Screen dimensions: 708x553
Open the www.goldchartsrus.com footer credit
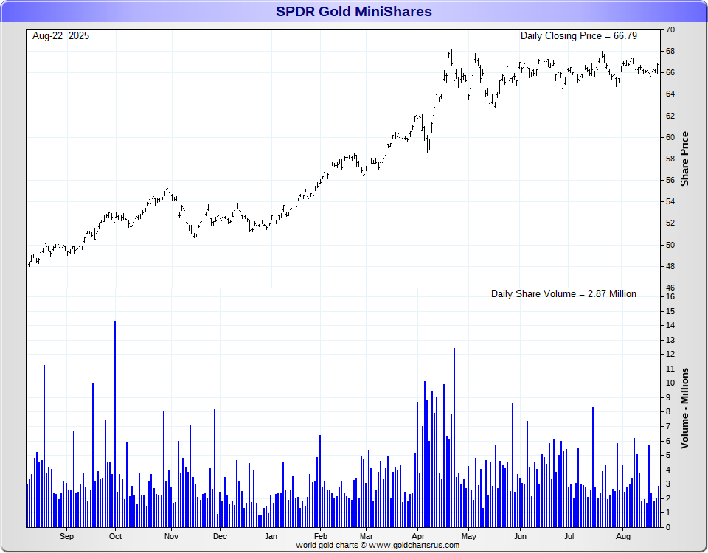(414, 546)
